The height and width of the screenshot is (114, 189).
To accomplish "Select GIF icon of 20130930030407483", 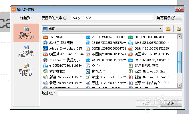I will pos(131,37).
